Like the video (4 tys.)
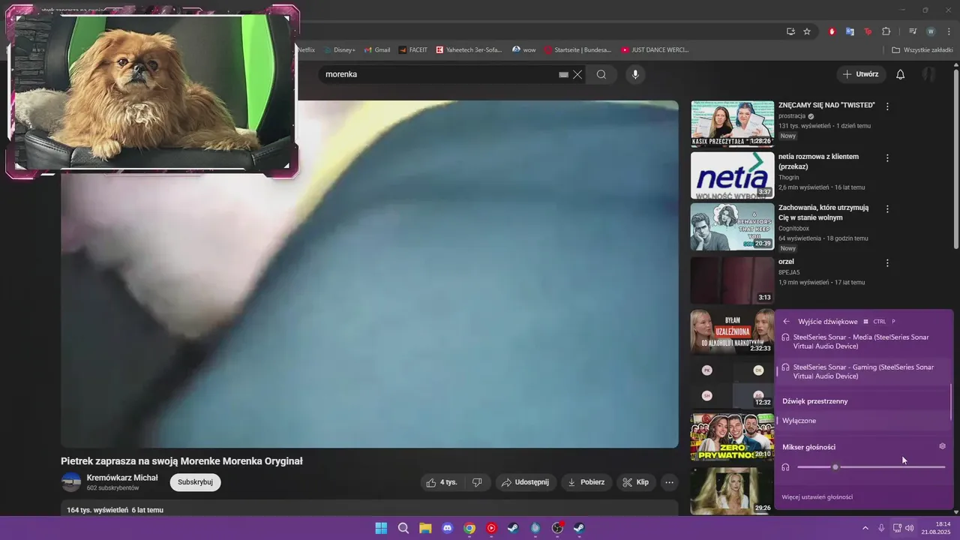This screenshot has height=540, width=960. pos(441,482)
